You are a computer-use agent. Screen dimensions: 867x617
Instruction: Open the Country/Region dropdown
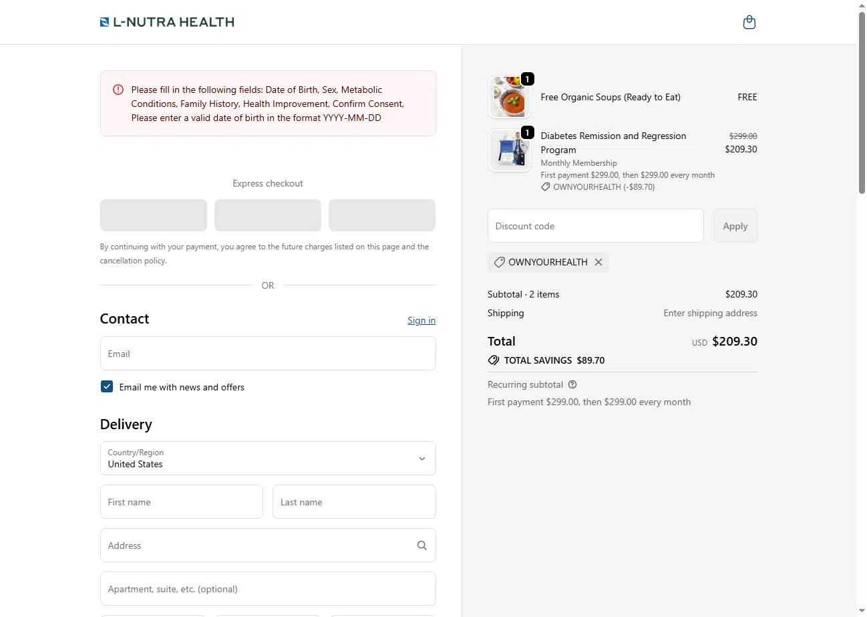(x=268, y=458)
